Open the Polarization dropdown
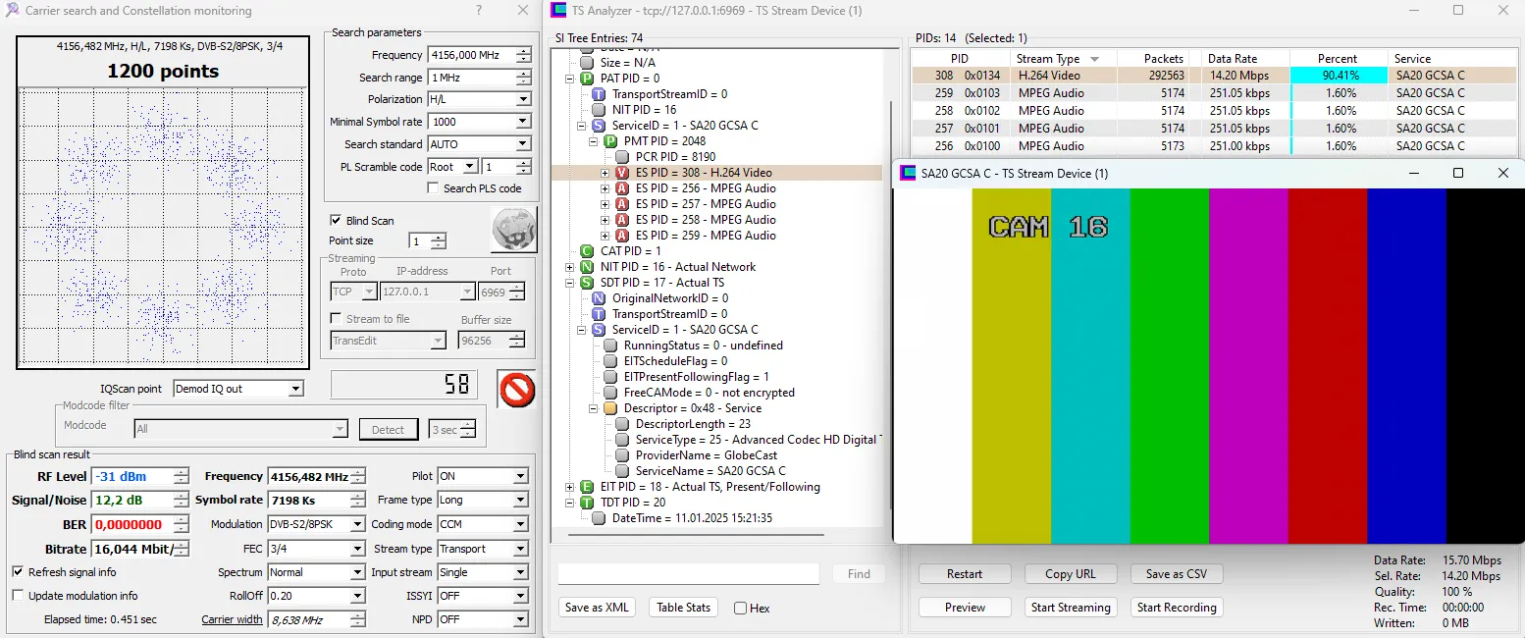This screenshot has width=1525, height=638. click(522, 99)
